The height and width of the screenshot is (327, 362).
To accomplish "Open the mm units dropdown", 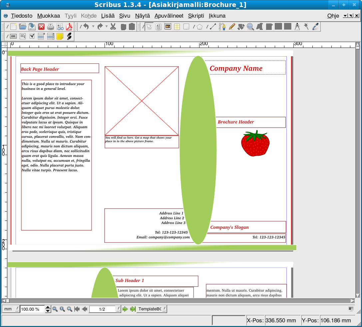I will (11, 309).
